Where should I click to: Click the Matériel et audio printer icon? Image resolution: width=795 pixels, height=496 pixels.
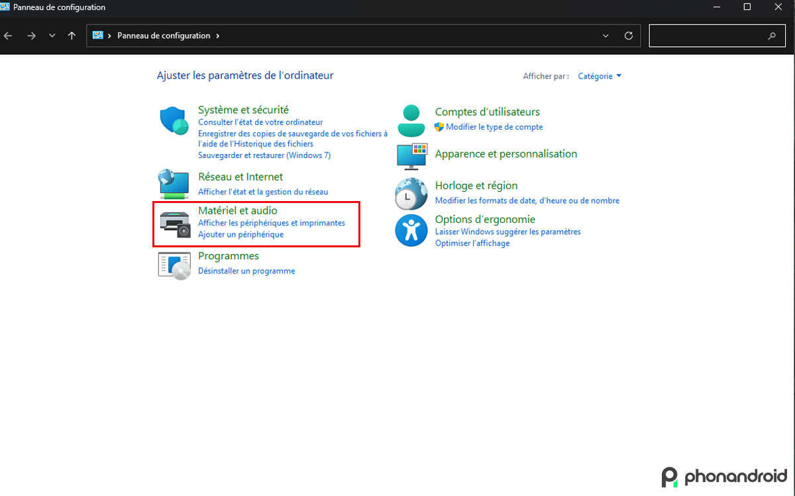(x=173, y=222)
